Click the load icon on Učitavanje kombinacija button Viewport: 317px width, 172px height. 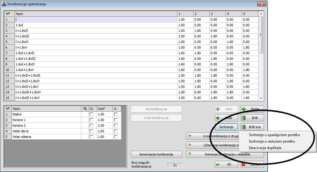(189, 145)
